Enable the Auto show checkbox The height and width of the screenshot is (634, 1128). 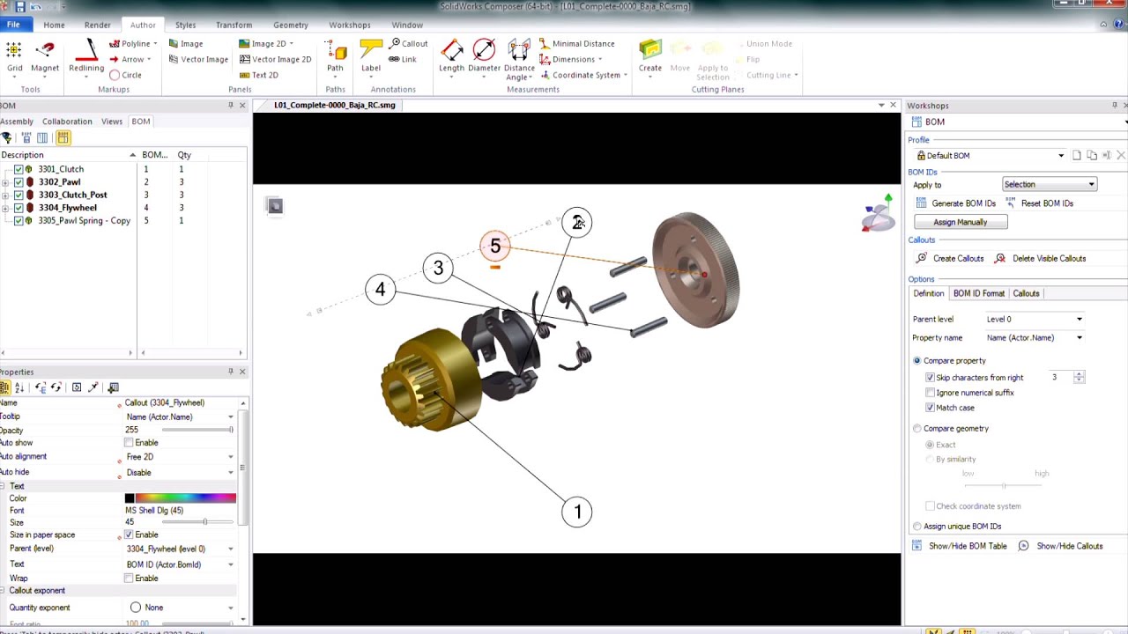129,443
